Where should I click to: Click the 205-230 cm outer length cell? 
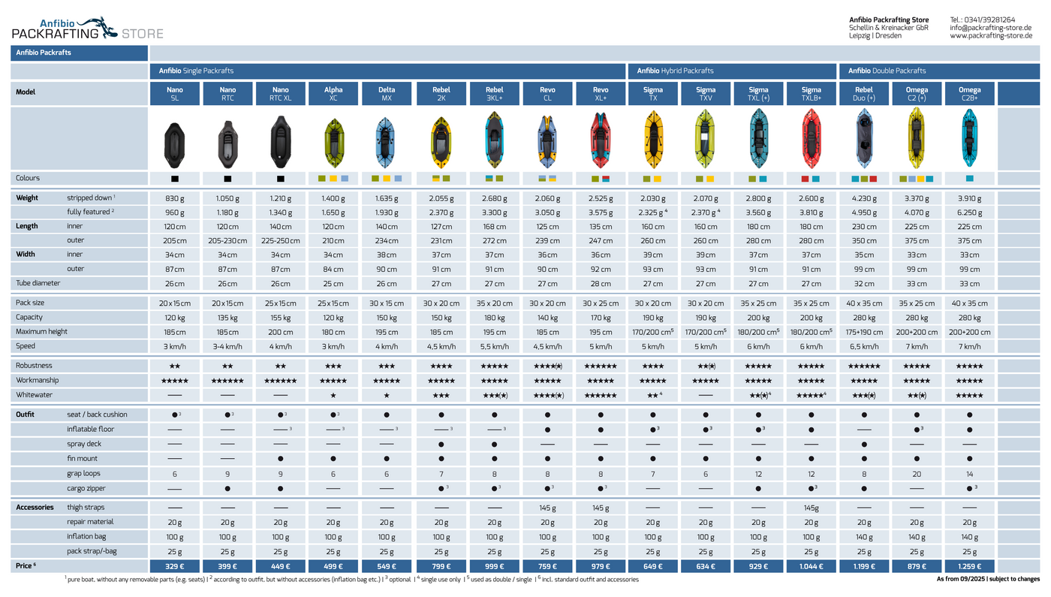point(227,241)
